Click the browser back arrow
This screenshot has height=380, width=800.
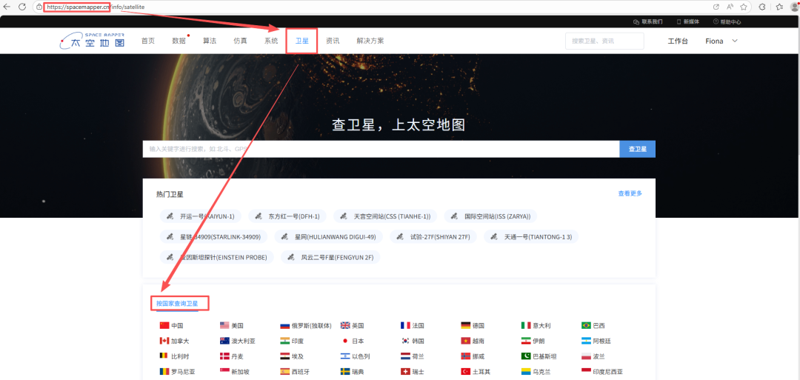pyautogui.click(x=7, y=7)
